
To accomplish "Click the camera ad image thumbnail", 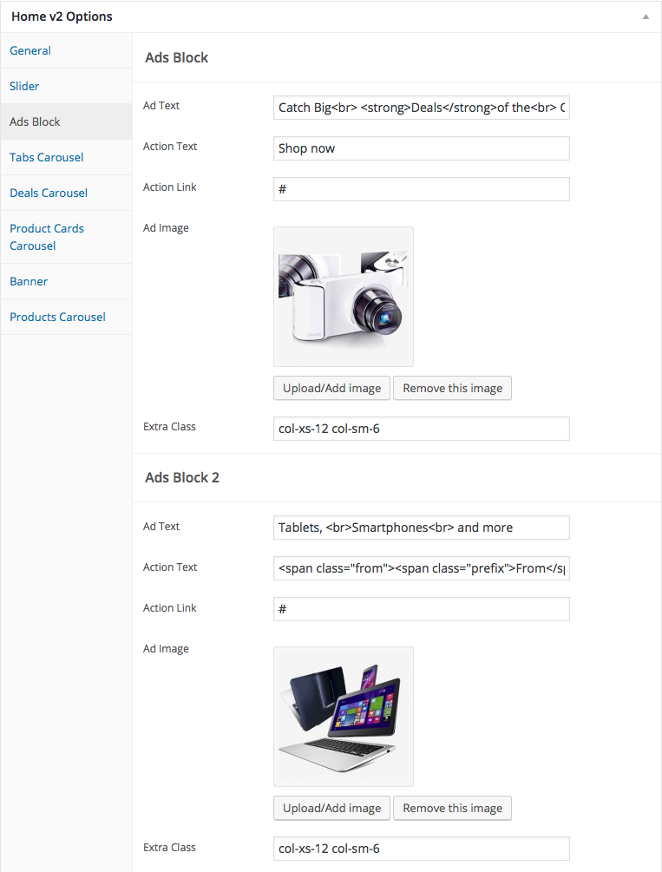I will click(344, 297).
